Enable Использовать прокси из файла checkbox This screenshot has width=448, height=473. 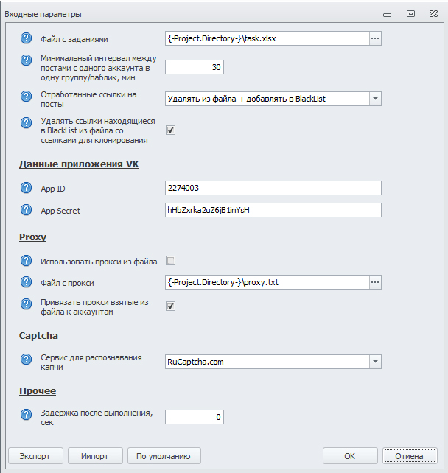pos(170,260)
